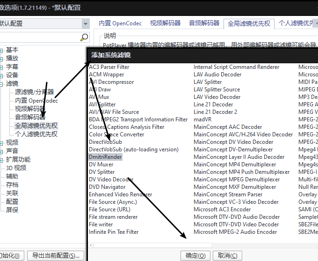Select DmitriRender in the filter list

tap(106, 157)
